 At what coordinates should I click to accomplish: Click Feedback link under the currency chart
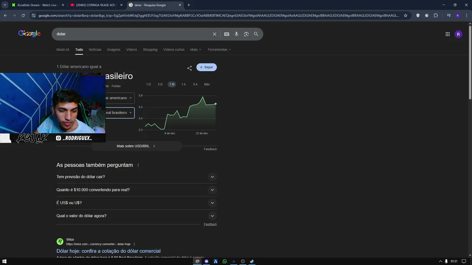pyautogui.click(x=210, y=149)
